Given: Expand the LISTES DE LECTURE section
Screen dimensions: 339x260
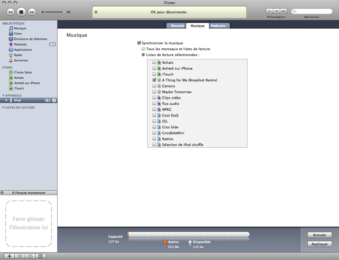Looking at the screenshot, I should click(3, 108).
